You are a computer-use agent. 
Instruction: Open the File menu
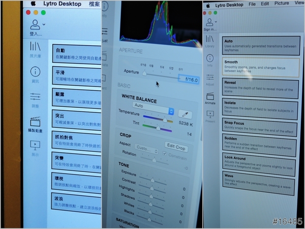coord(252,4)
